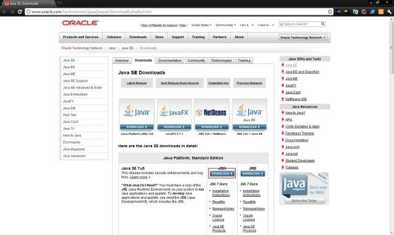Switch to the Documentation tab
Image resolution: width=394 pixels, height=235 pixels.
coord(170,60)
